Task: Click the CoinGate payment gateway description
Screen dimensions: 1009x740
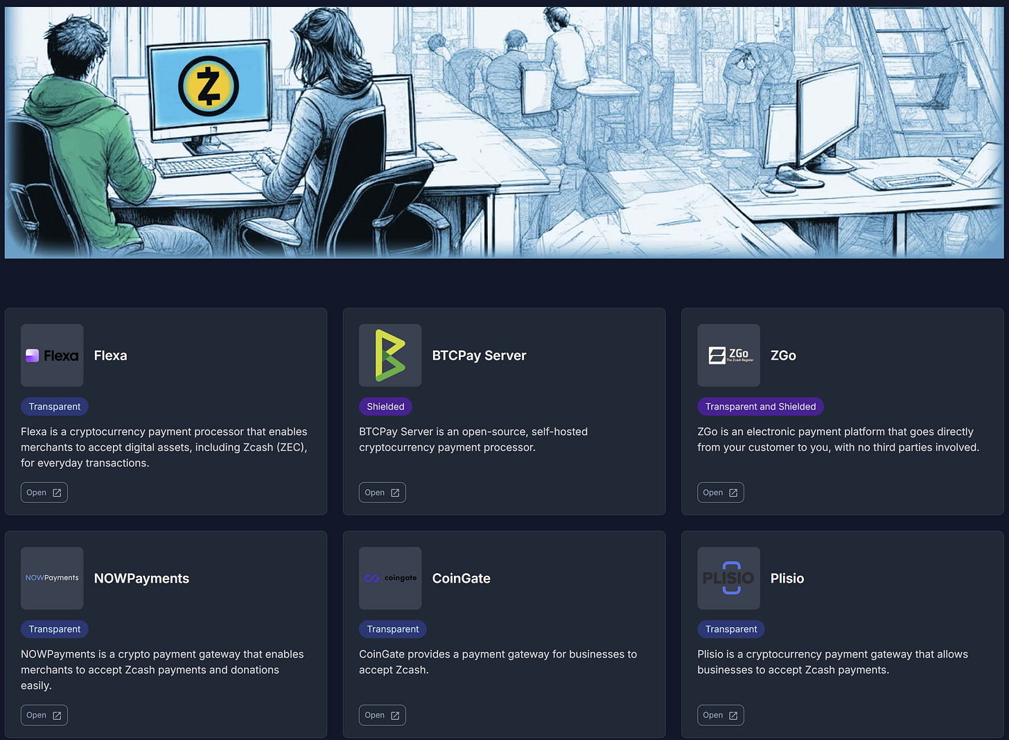Action: click(x=498, y=662)
